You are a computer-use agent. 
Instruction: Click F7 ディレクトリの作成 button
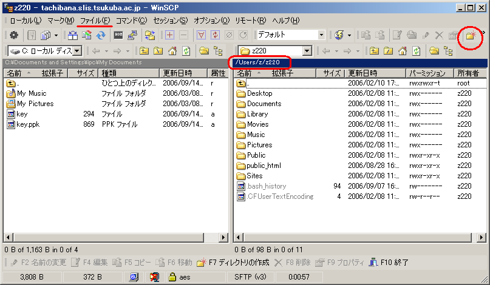click(233, 263)
